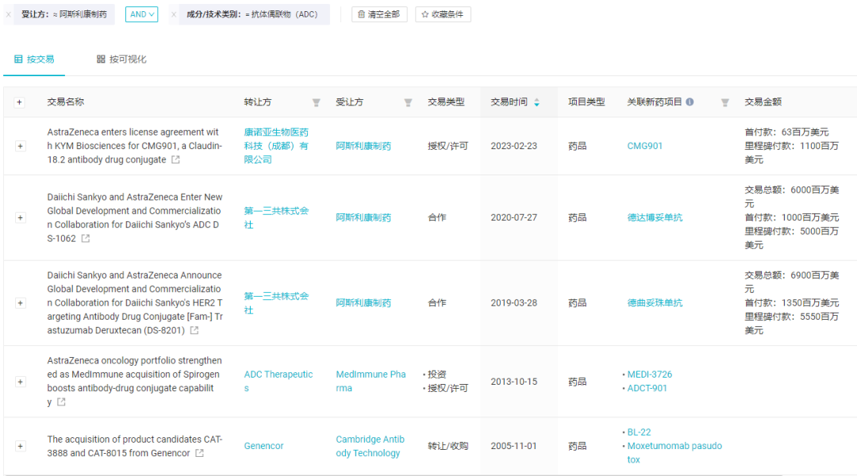Click the 项目类型 column header
The height and width of the screenshot is (476, 857).
586,102
